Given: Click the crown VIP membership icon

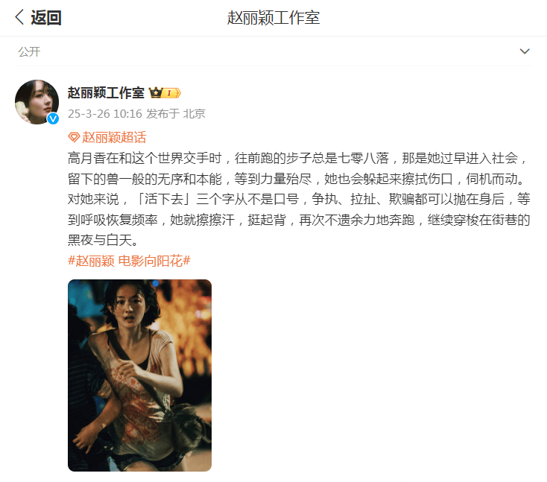Looking at the screenshot, I should pos(156,93).
